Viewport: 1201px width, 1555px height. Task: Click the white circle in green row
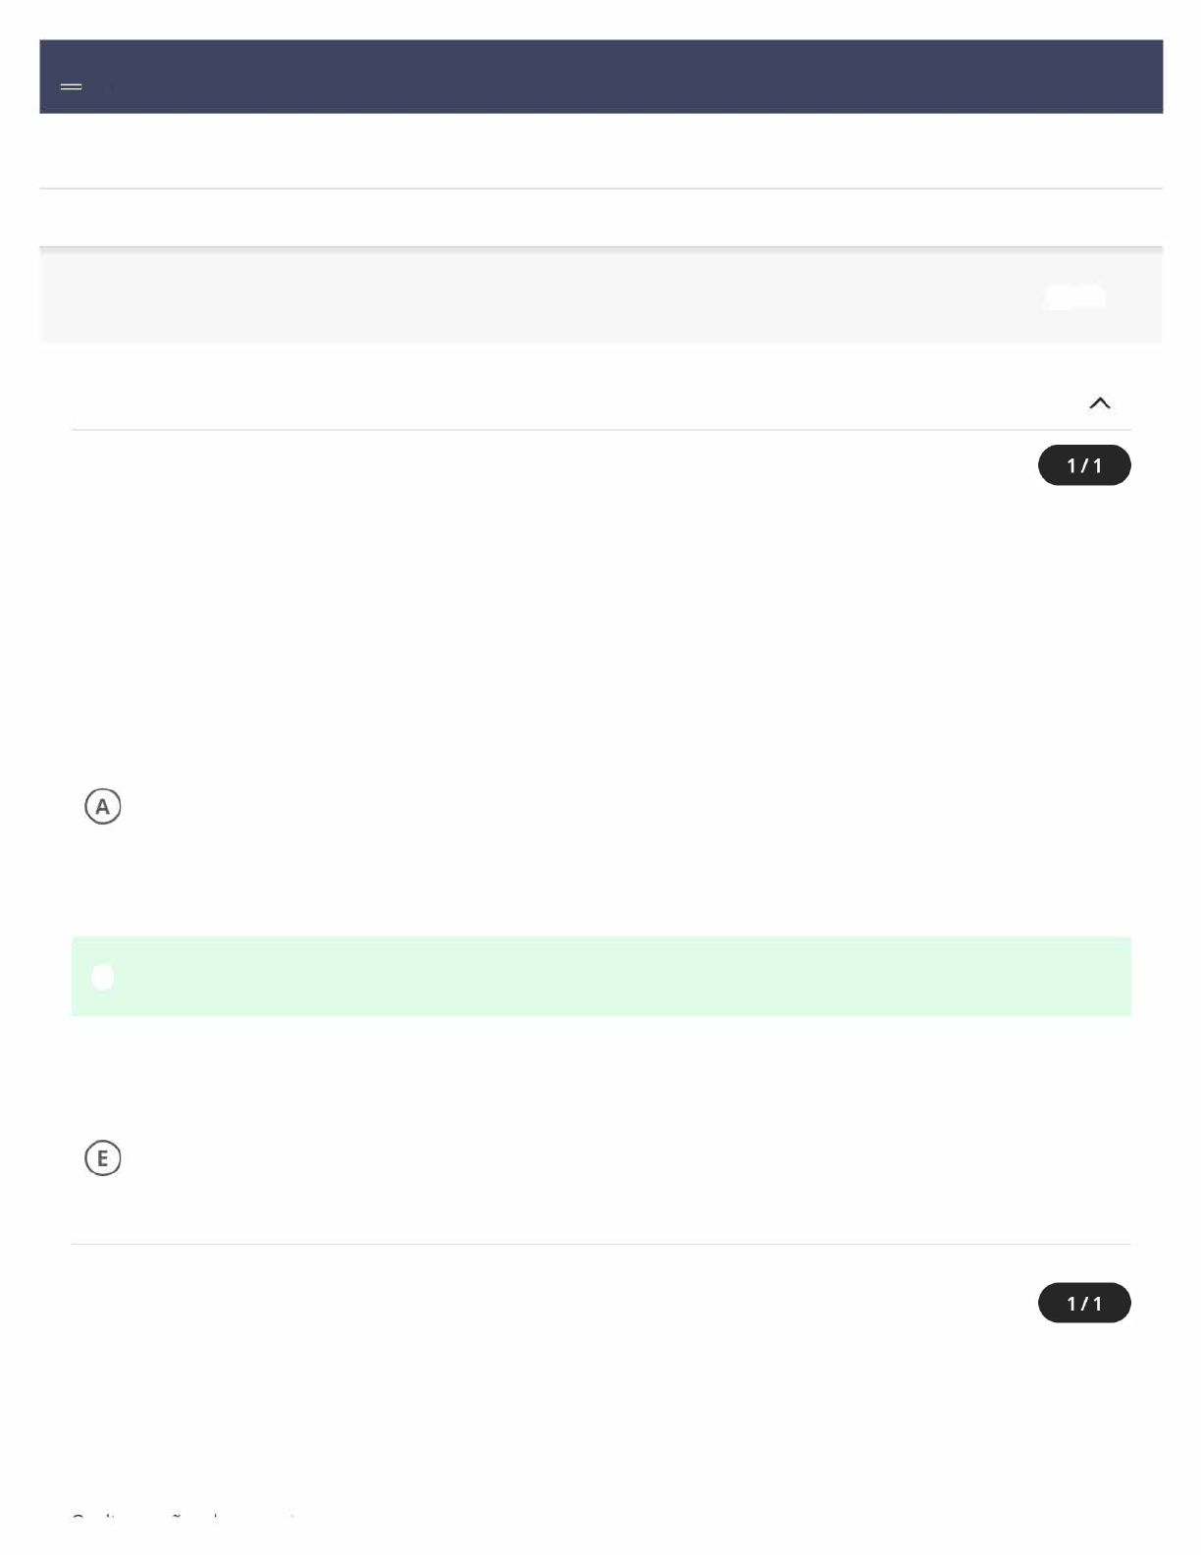pos(102,977)
